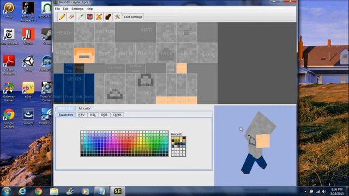Select the RGB tab

pos(104,115)
